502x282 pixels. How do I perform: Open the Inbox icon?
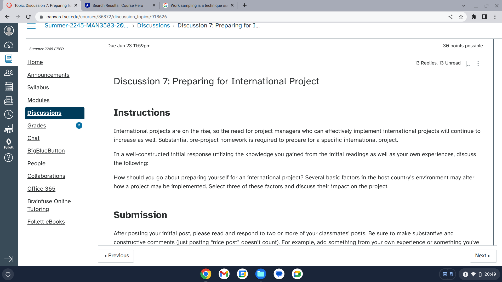click(9, 101)
